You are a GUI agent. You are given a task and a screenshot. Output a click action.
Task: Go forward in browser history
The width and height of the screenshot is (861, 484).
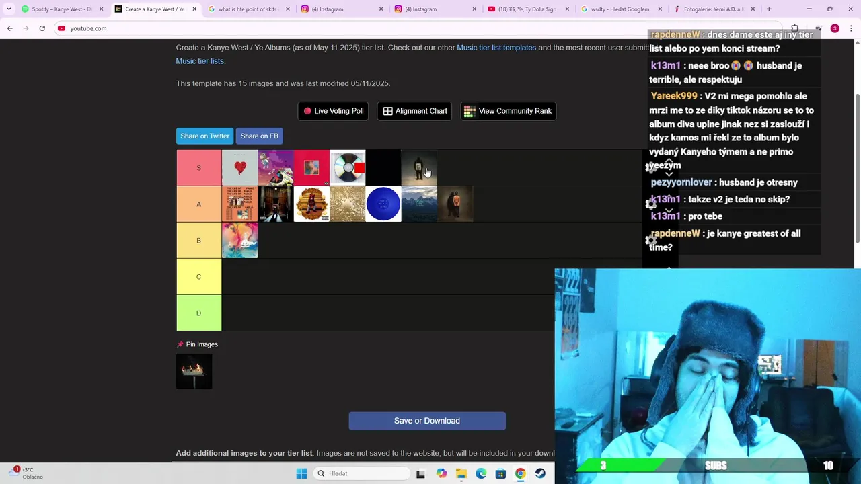point(26,28)
